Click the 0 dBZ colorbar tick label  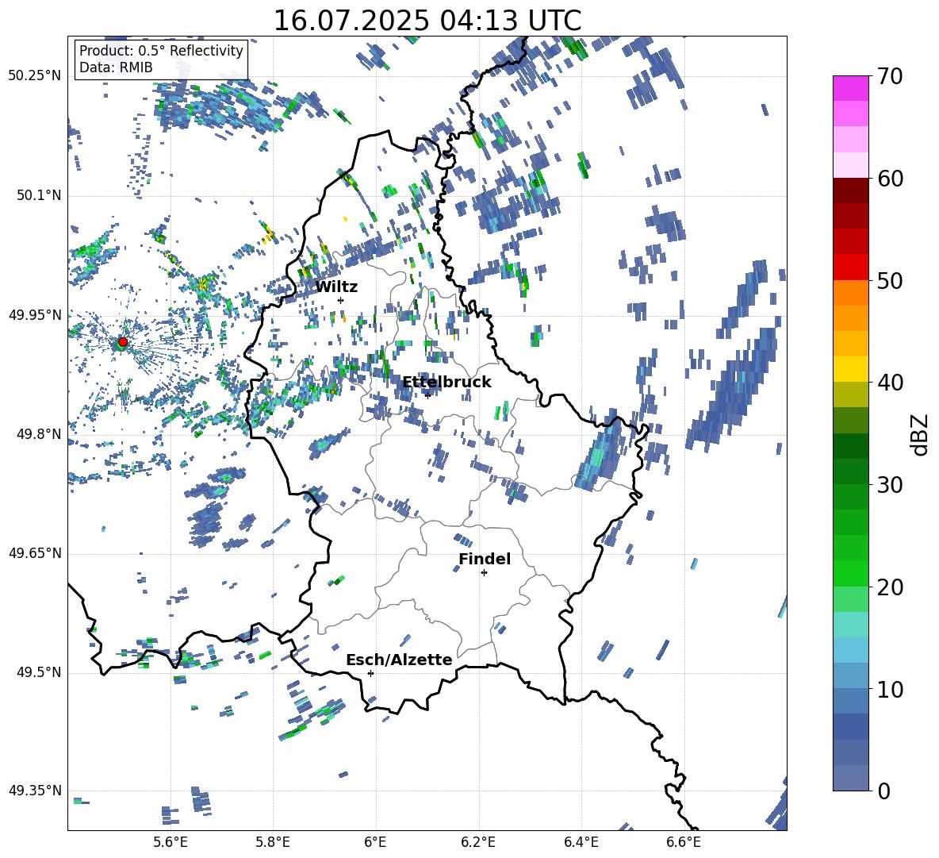tap(883, 791)
